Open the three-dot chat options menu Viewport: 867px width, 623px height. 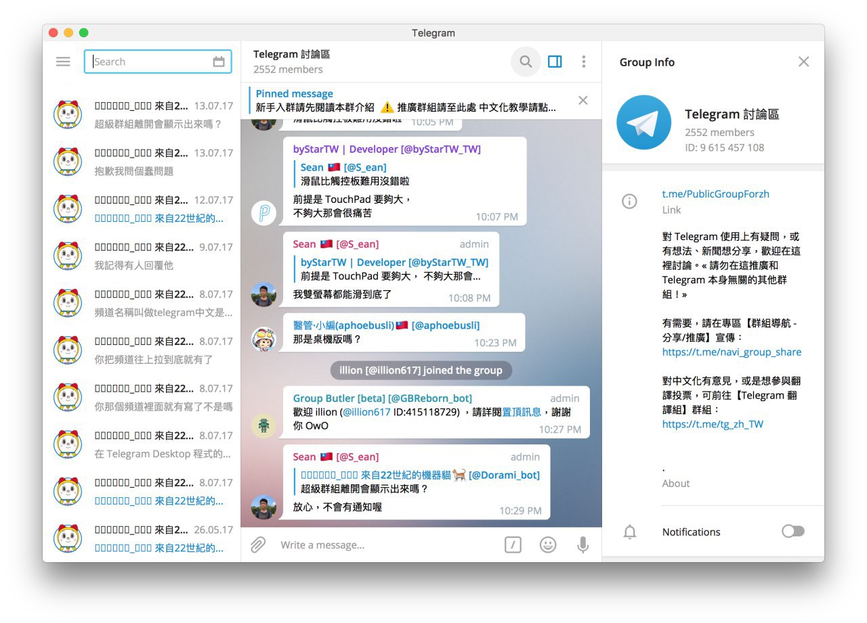pos(583,62)
